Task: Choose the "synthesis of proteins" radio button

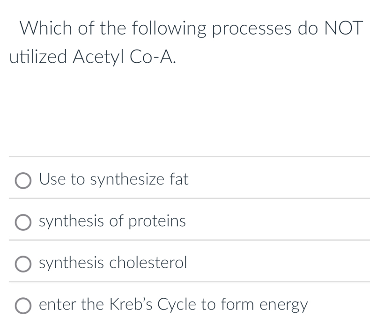Action: tap(23, 222)
